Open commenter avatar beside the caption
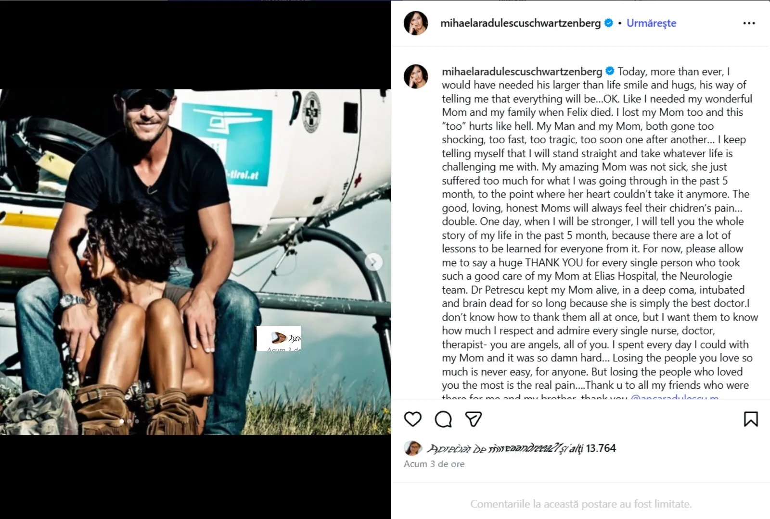The image size is (770, 519). [x=416, y=76]
